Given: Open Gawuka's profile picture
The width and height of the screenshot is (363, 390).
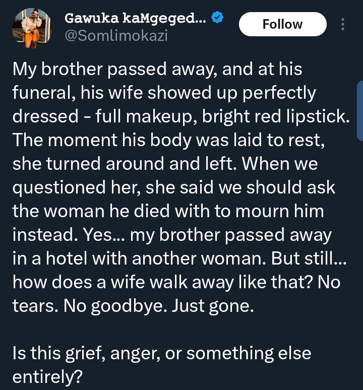Looking at the screenshot, I should [32, 28].
